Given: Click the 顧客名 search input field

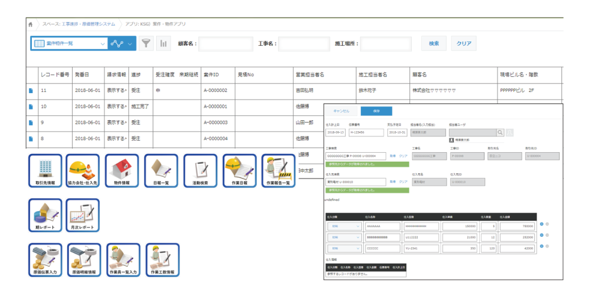Looking at the screenshot, I should pos(226,44).
